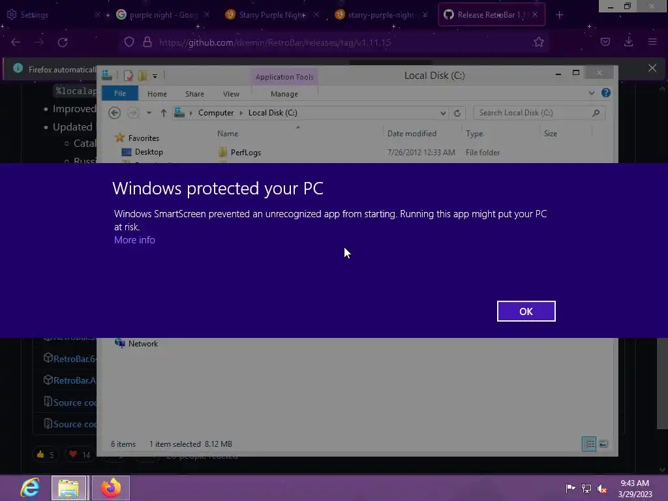Viewport: 668px width, 501px height.
Task: Open the Share ribbon tab
Action: [x=194, y=94]
